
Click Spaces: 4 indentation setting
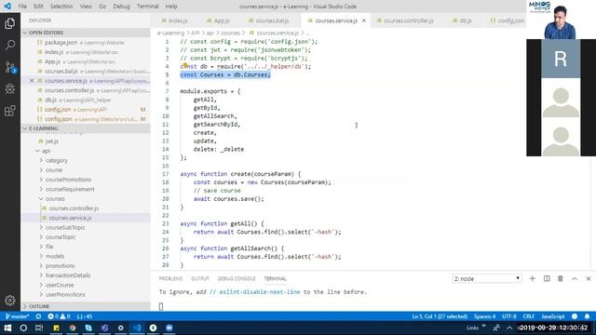point(484,316)
